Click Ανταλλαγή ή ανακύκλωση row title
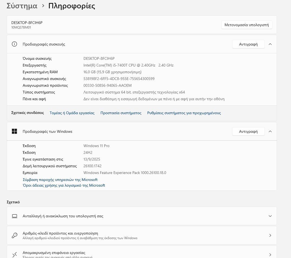Image resolution: width=291 pixels, height=258 pixels. (63, 216)
